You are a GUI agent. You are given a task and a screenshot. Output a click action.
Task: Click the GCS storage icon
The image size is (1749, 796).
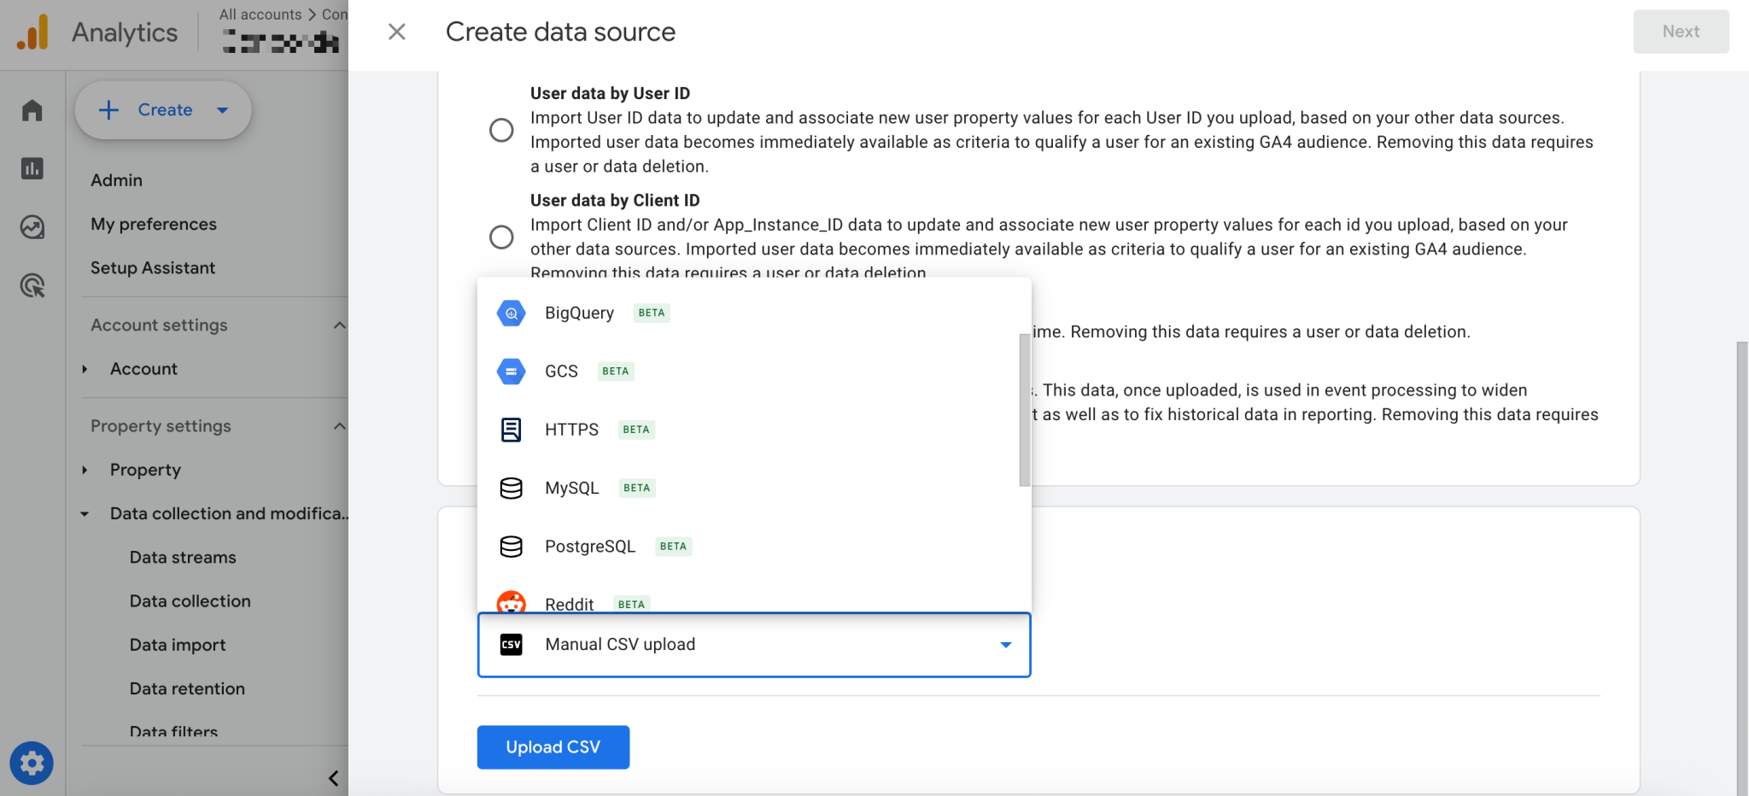(x=511, y=372)
